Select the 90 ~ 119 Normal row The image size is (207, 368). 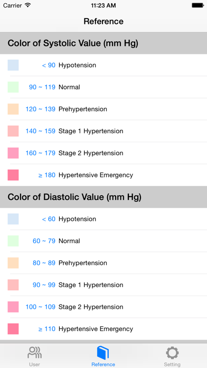(103, 87)
